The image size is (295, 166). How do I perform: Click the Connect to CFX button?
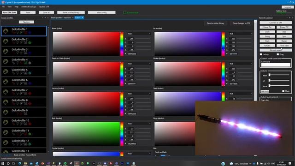(276, 23)
